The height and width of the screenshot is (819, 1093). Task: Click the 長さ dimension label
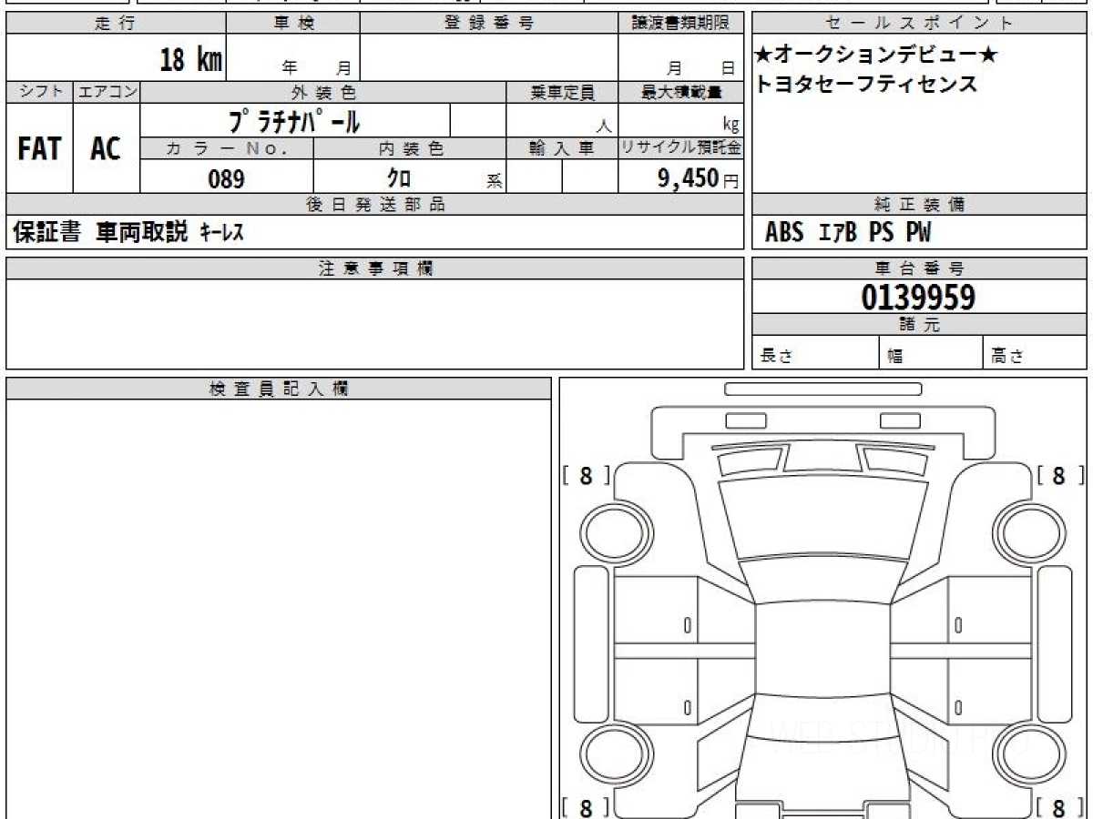(x=777, y=357)
